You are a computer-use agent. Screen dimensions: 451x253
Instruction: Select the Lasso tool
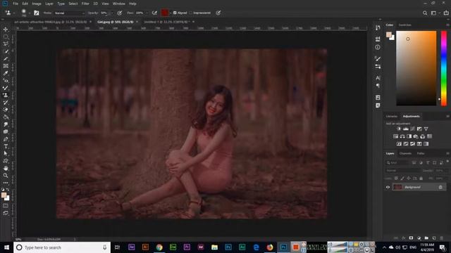[x=6, y=44]
